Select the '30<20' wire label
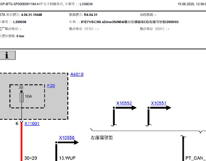Image resolution: width=206 pixels, height=161 pixels. 31,158
